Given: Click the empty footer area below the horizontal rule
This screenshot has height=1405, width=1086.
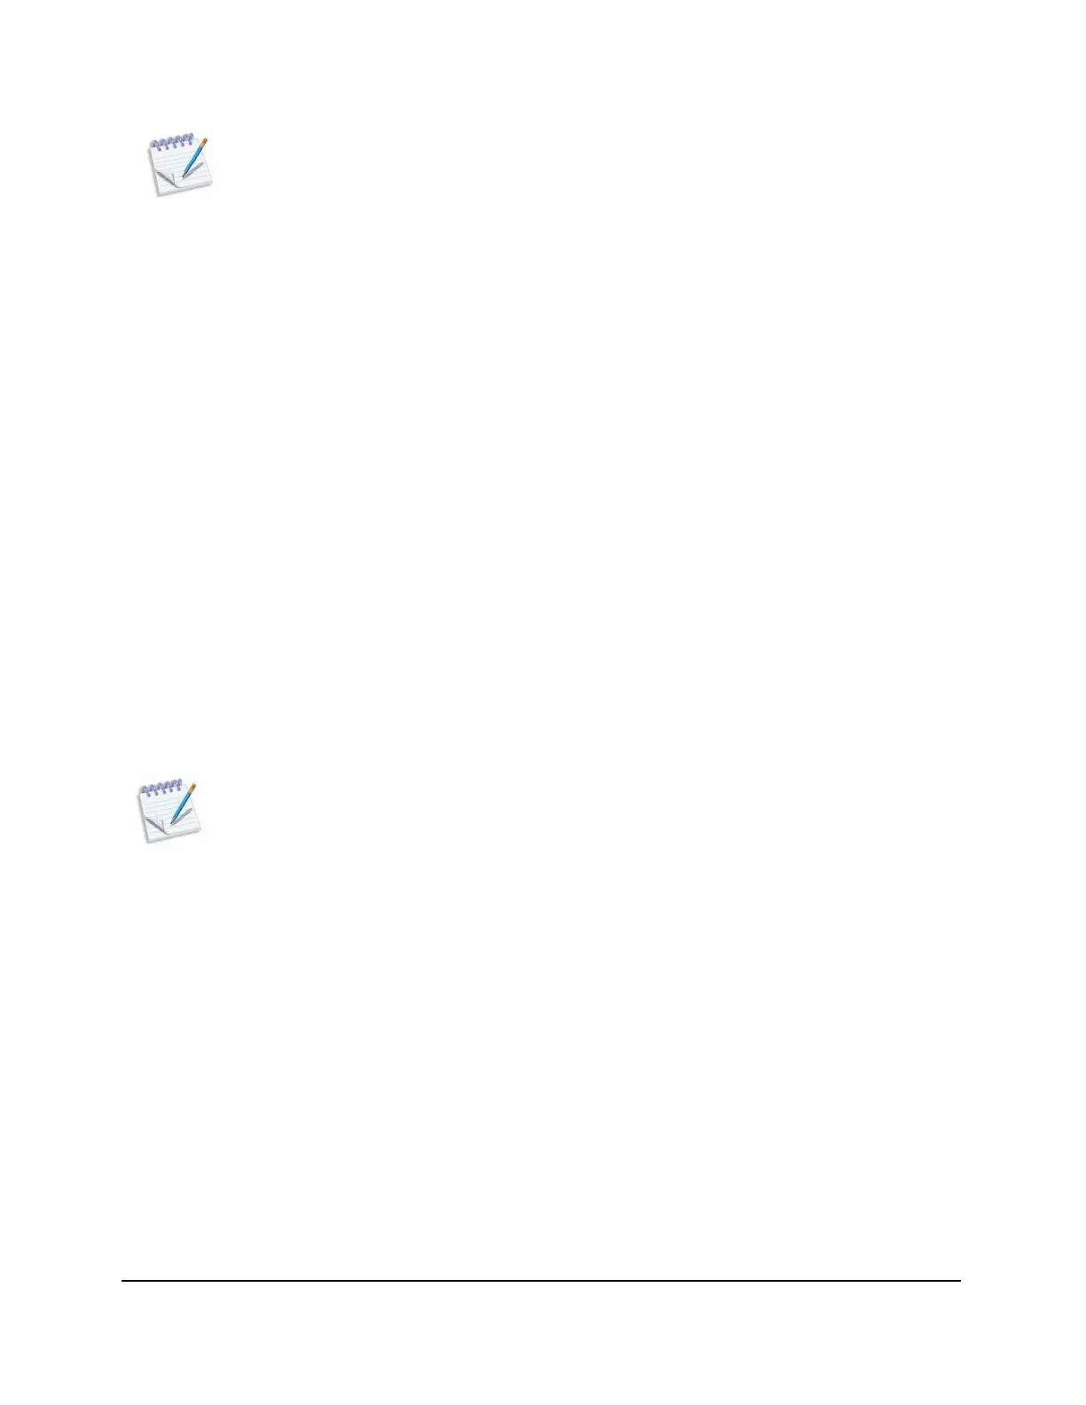Looking at the screenshot, I should pyautogui.click(x=540, y=1339).
